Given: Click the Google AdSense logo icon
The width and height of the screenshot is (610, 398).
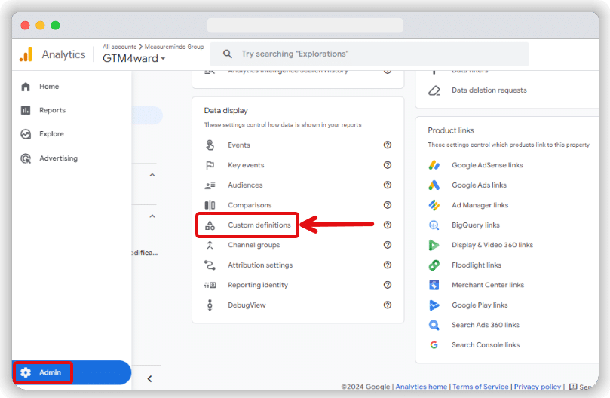Looking at the screenshot, I should (x=434, y=165).
